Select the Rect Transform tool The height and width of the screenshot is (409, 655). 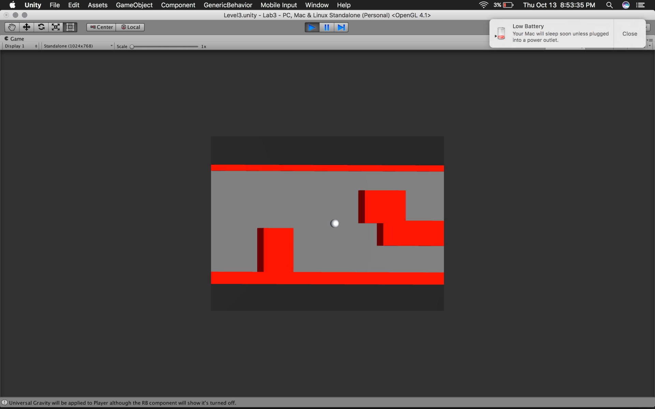(70, 27)
